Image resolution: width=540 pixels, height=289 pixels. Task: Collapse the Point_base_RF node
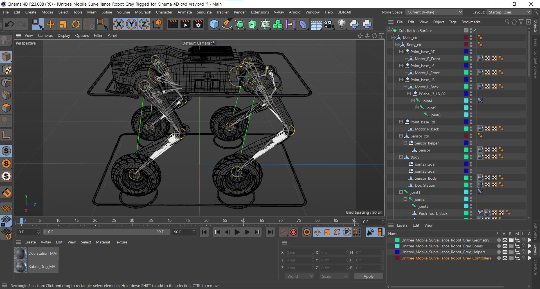pyautogui.click(x=401, y=51)
